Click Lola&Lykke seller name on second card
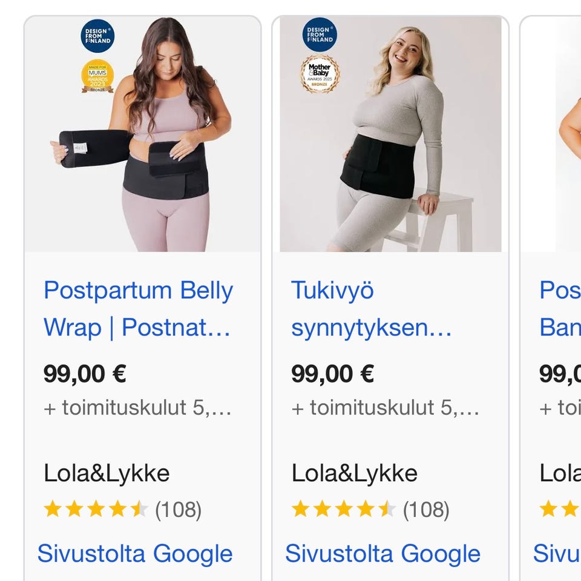This screenshot has width=581, height=581. [x=355, y=473]
